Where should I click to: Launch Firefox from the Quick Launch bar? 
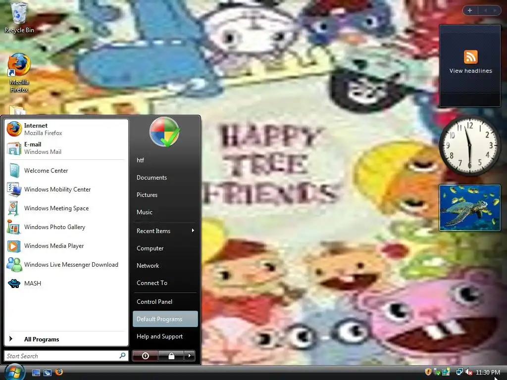[59, 372]
